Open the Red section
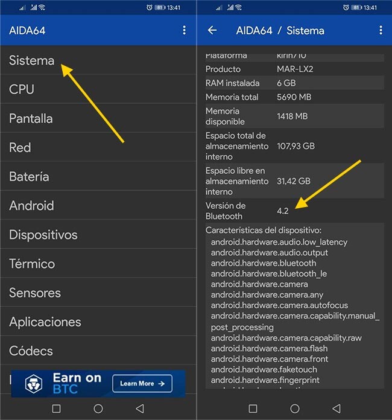 pyautogui.click(x=98, y=147)
